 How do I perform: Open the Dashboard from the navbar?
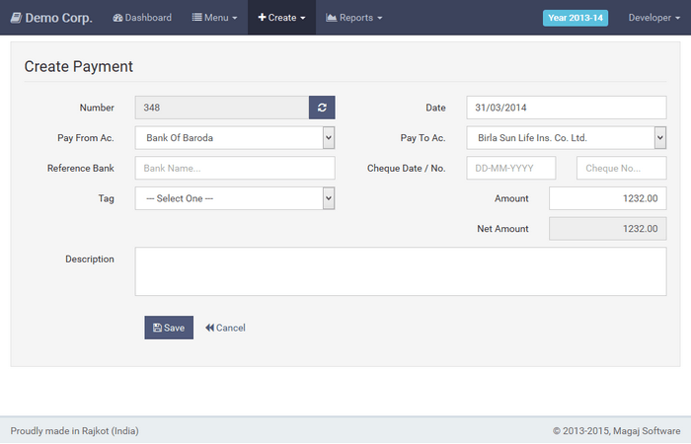coord(142,18)
